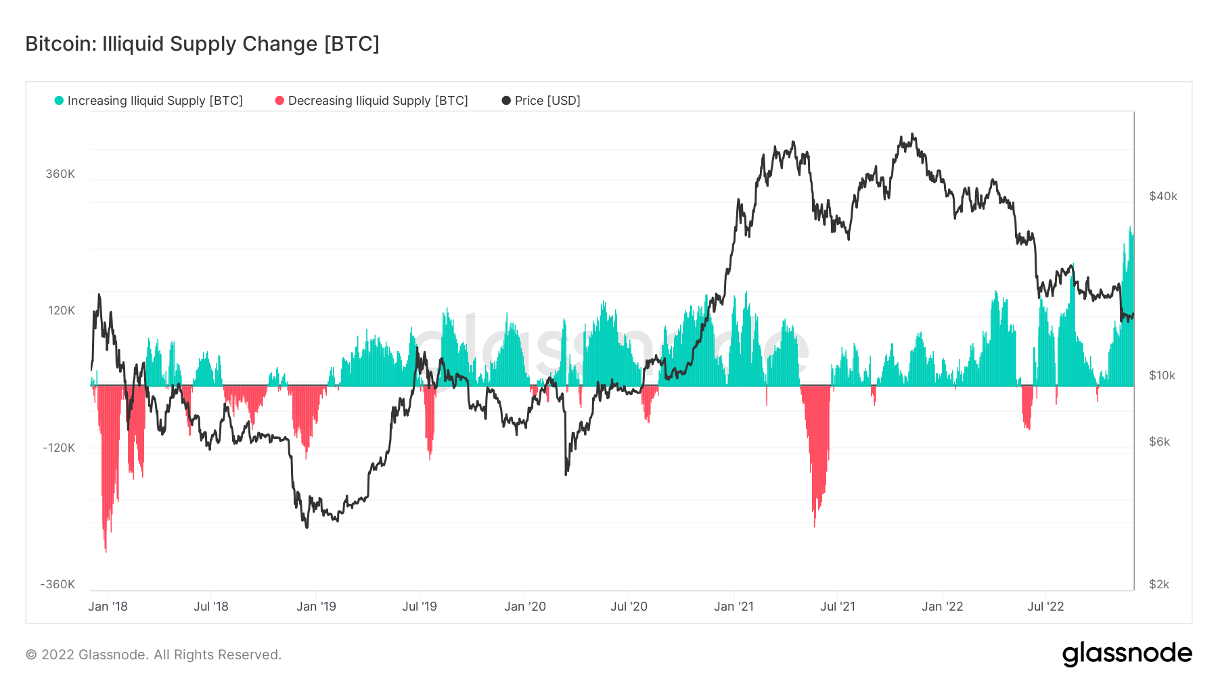Image resolution: width=1218 pixels, height=685 pixels.
Task: Click the red Decreasing Illiquid Supply legend dot
Action: [279, 101]
